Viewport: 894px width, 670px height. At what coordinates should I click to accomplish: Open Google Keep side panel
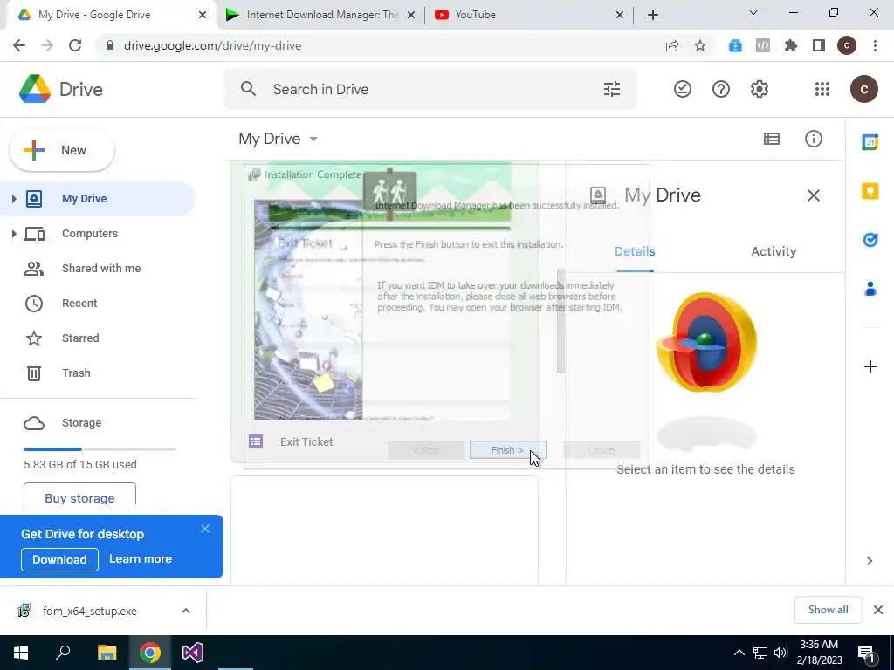pyautogui.click(x=870, y=191)
